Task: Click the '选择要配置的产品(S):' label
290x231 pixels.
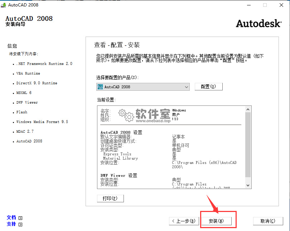Action: click(x=117, y=77)
